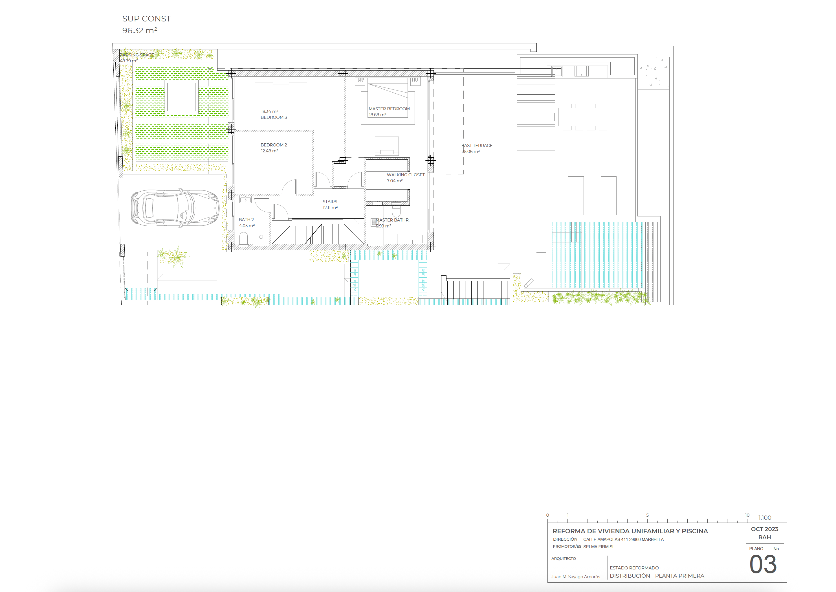Click the DIRECCIÓN field label
836x592 pixels.
565,539
